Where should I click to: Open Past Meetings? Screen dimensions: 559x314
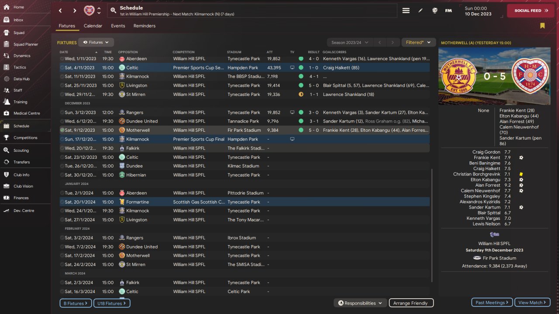click(x=492, y=302)
